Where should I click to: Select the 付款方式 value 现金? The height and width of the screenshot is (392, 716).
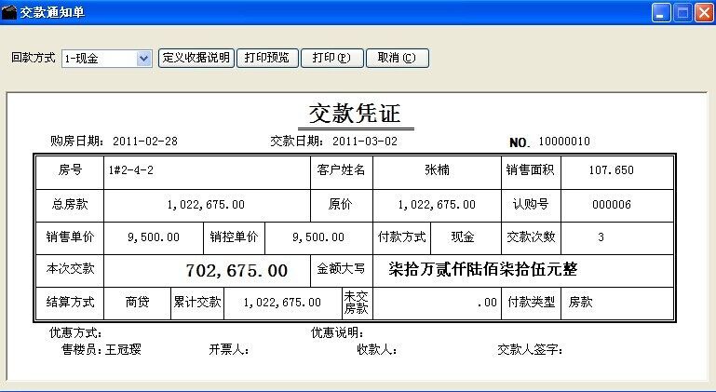pos(462,237)
